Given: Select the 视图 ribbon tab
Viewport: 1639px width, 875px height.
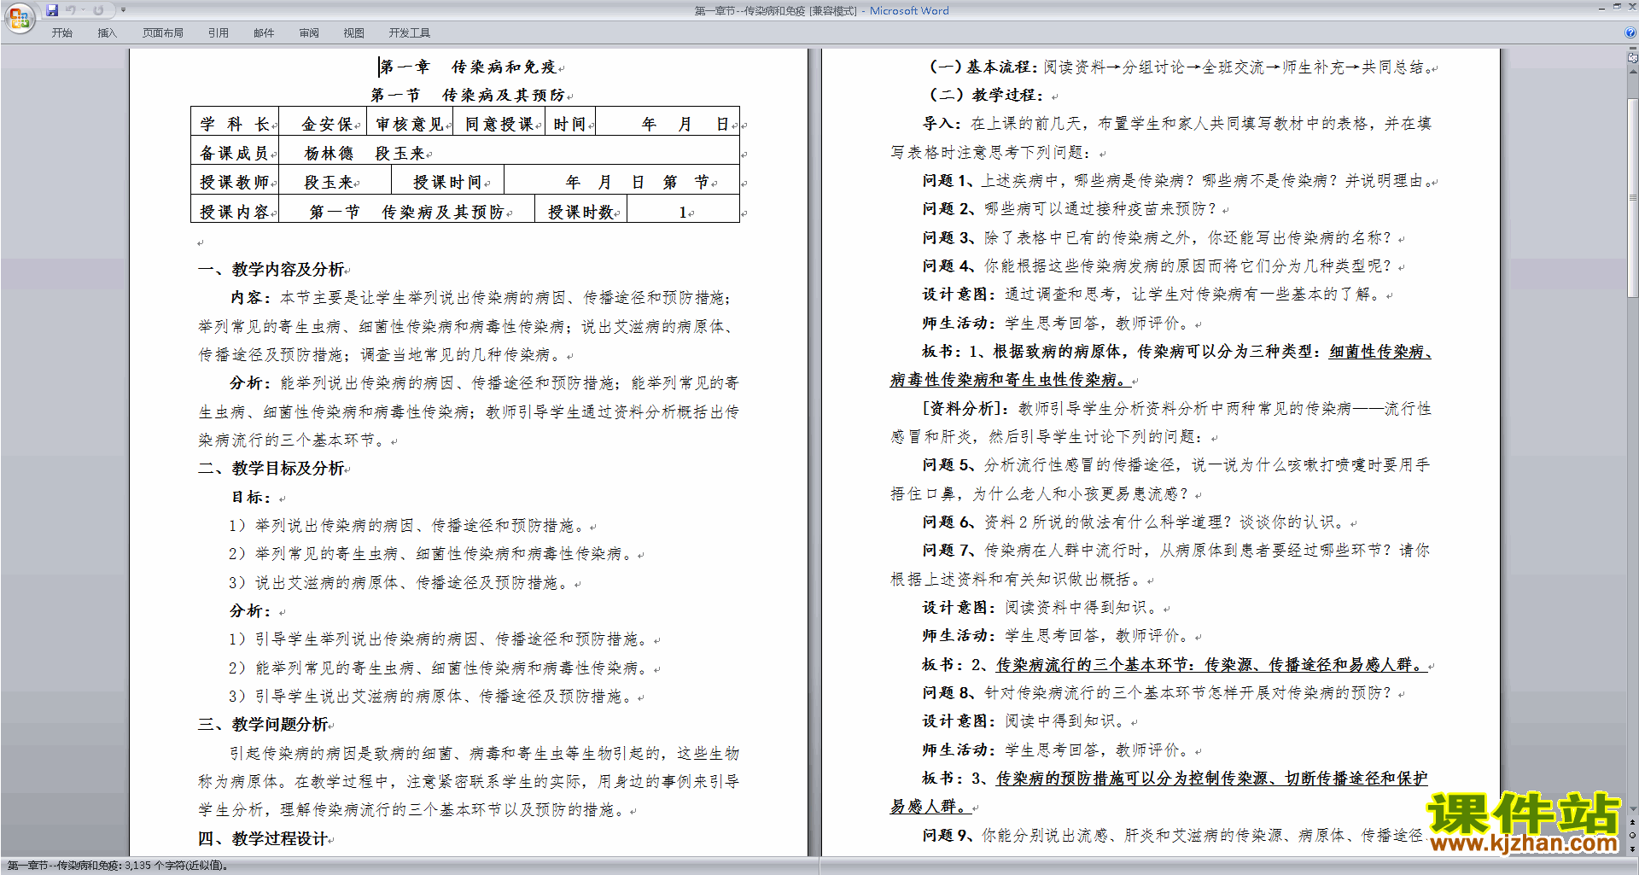Looking at the screenshot, I should click(353, 33).
